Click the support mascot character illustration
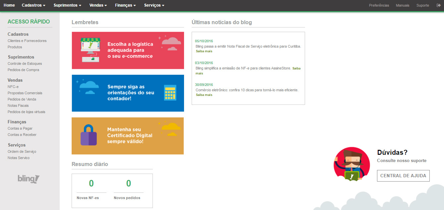The image size is (444, 210). point(352,165)
